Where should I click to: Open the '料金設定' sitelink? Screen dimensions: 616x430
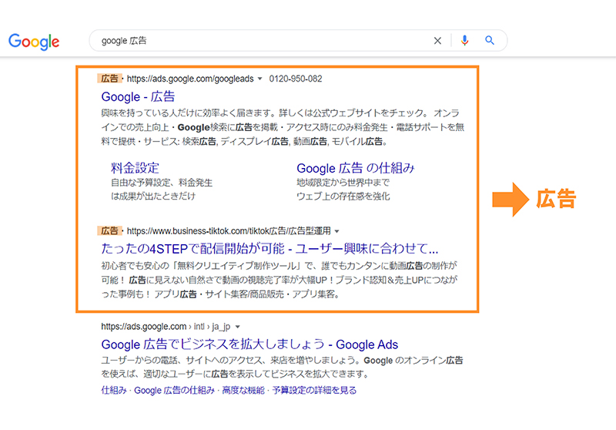tap(135, 168)
